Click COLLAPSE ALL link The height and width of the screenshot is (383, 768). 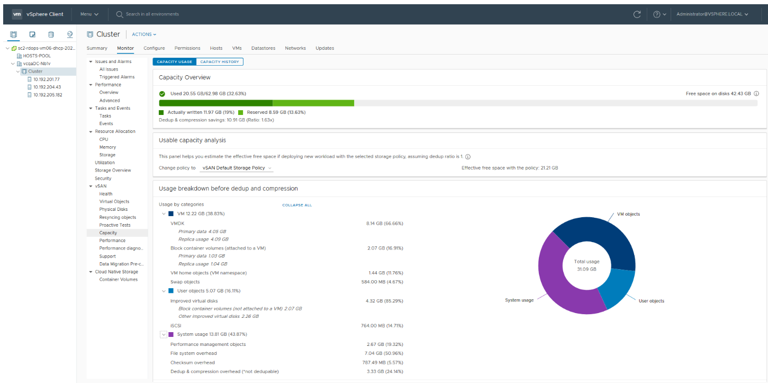(297, 205)
